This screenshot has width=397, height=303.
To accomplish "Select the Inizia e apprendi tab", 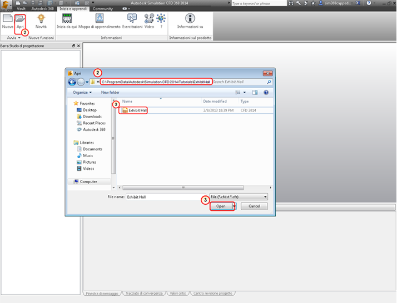I will point(73,8).
